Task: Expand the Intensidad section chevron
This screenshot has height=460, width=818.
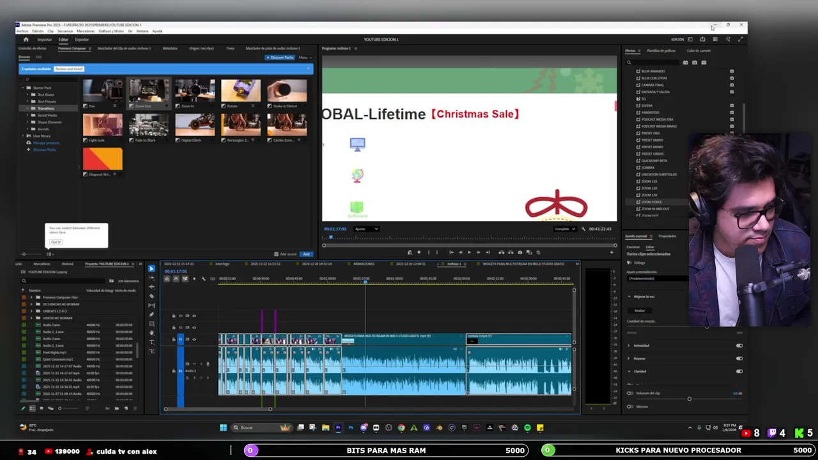Action: 629,346
